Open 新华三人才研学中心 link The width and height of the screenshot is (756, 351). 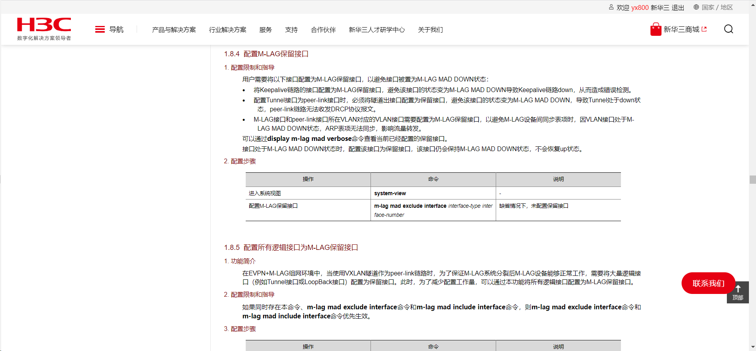point(377,30)
